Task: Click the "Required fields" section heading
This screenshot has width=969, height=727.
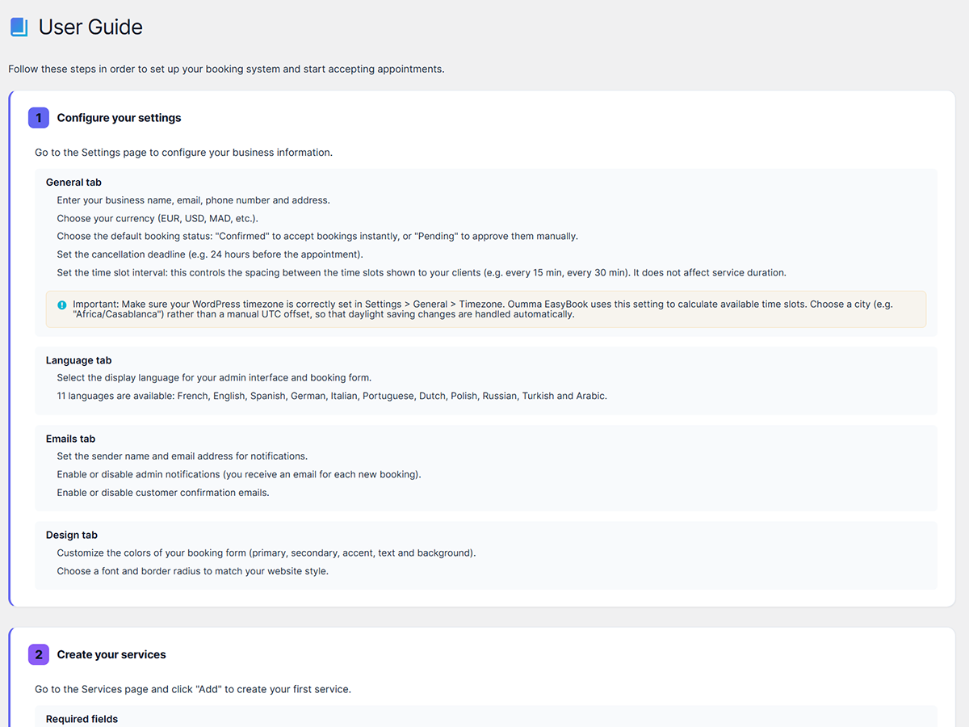Action: click(82, 719)
